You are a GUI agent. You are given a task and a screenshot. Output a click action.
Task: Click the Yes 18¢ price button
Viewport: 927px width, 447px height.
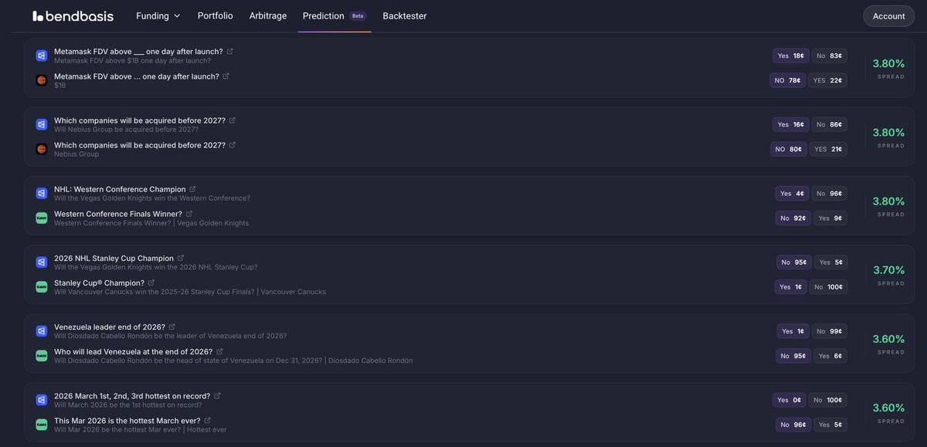pyautogui.click(x=790, y=56)
